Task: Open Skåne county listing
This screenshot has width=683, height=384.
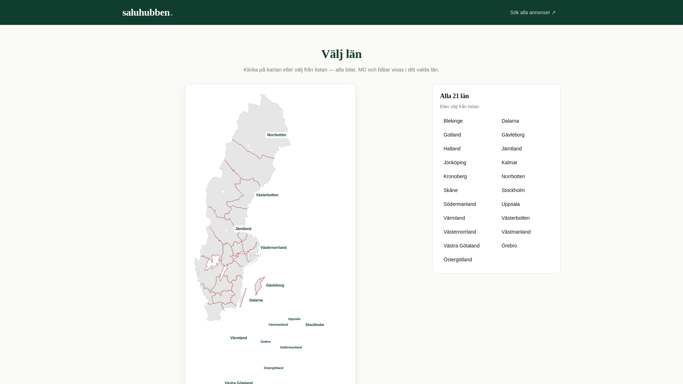Action: (467, 190)
